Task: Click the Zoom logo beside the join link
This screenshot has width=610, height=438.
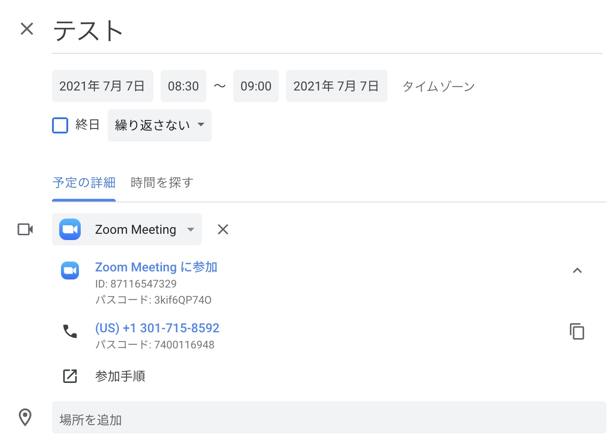Action: [70, 271]
